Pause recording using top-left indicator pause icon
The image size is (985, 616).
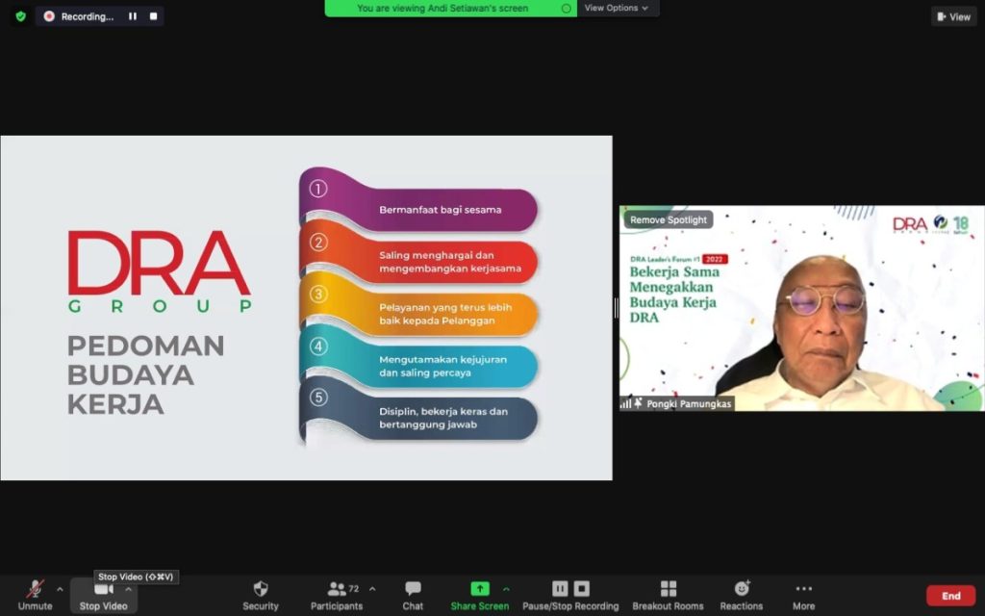[x=133, y=16]
